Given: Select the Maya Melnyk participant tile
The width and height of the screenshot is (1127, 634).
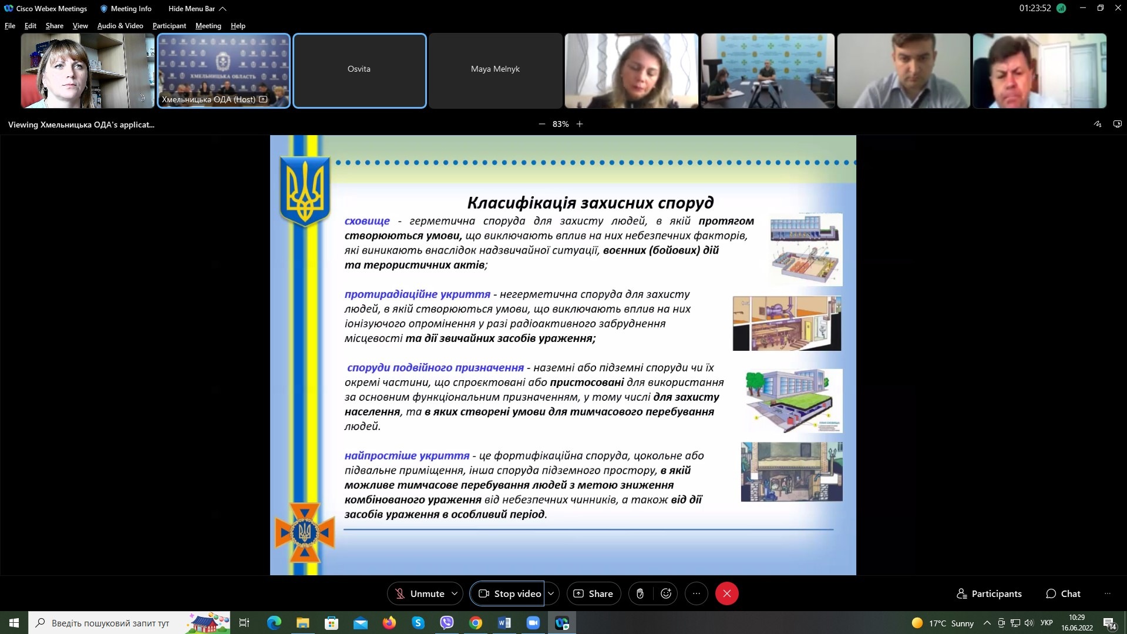Looking at the screenshot, I should coord(495,71).
